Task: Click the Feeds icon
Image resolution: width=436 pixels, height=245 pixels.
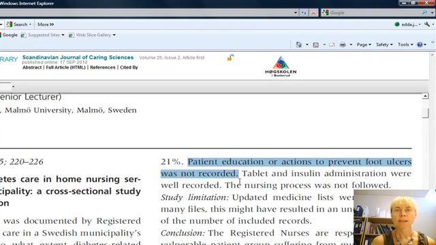Action: (316, 45)
